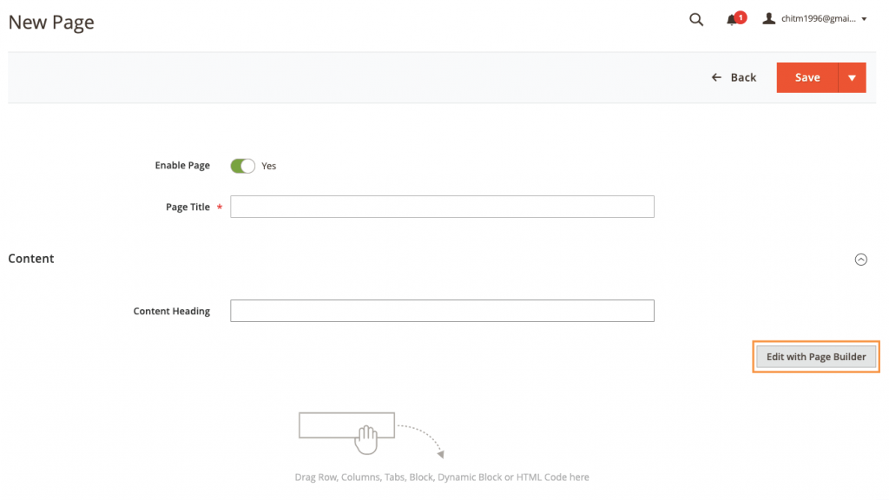Open notifications via the bell icon
Screen dimensions: 889x500
tap(730, 19)
